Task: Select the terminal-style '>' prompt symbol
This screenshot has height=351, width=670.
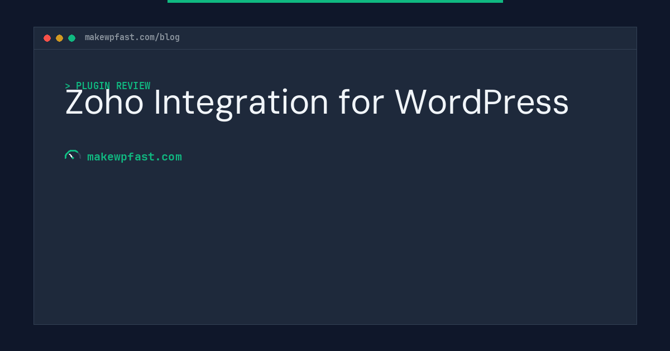Action: point(68,86)
